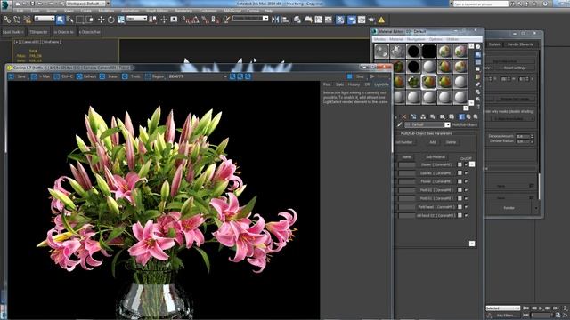The width and height of the screenshot is (570, 320).
Task: Choose the Select and Rotate tool
Action: click(x=110, y=20)
